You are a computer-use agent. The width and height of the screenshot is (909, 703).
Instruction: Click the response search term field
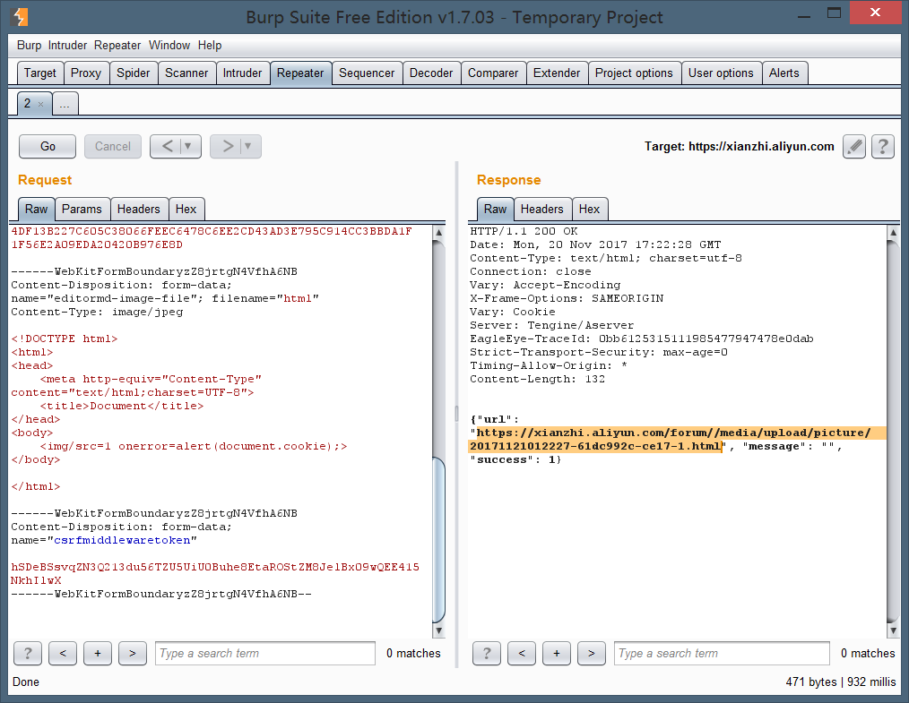[x=722, y=653]
